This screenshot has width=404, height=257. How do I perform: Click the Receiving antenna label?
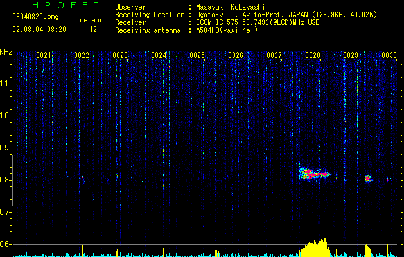pos(148,30)
